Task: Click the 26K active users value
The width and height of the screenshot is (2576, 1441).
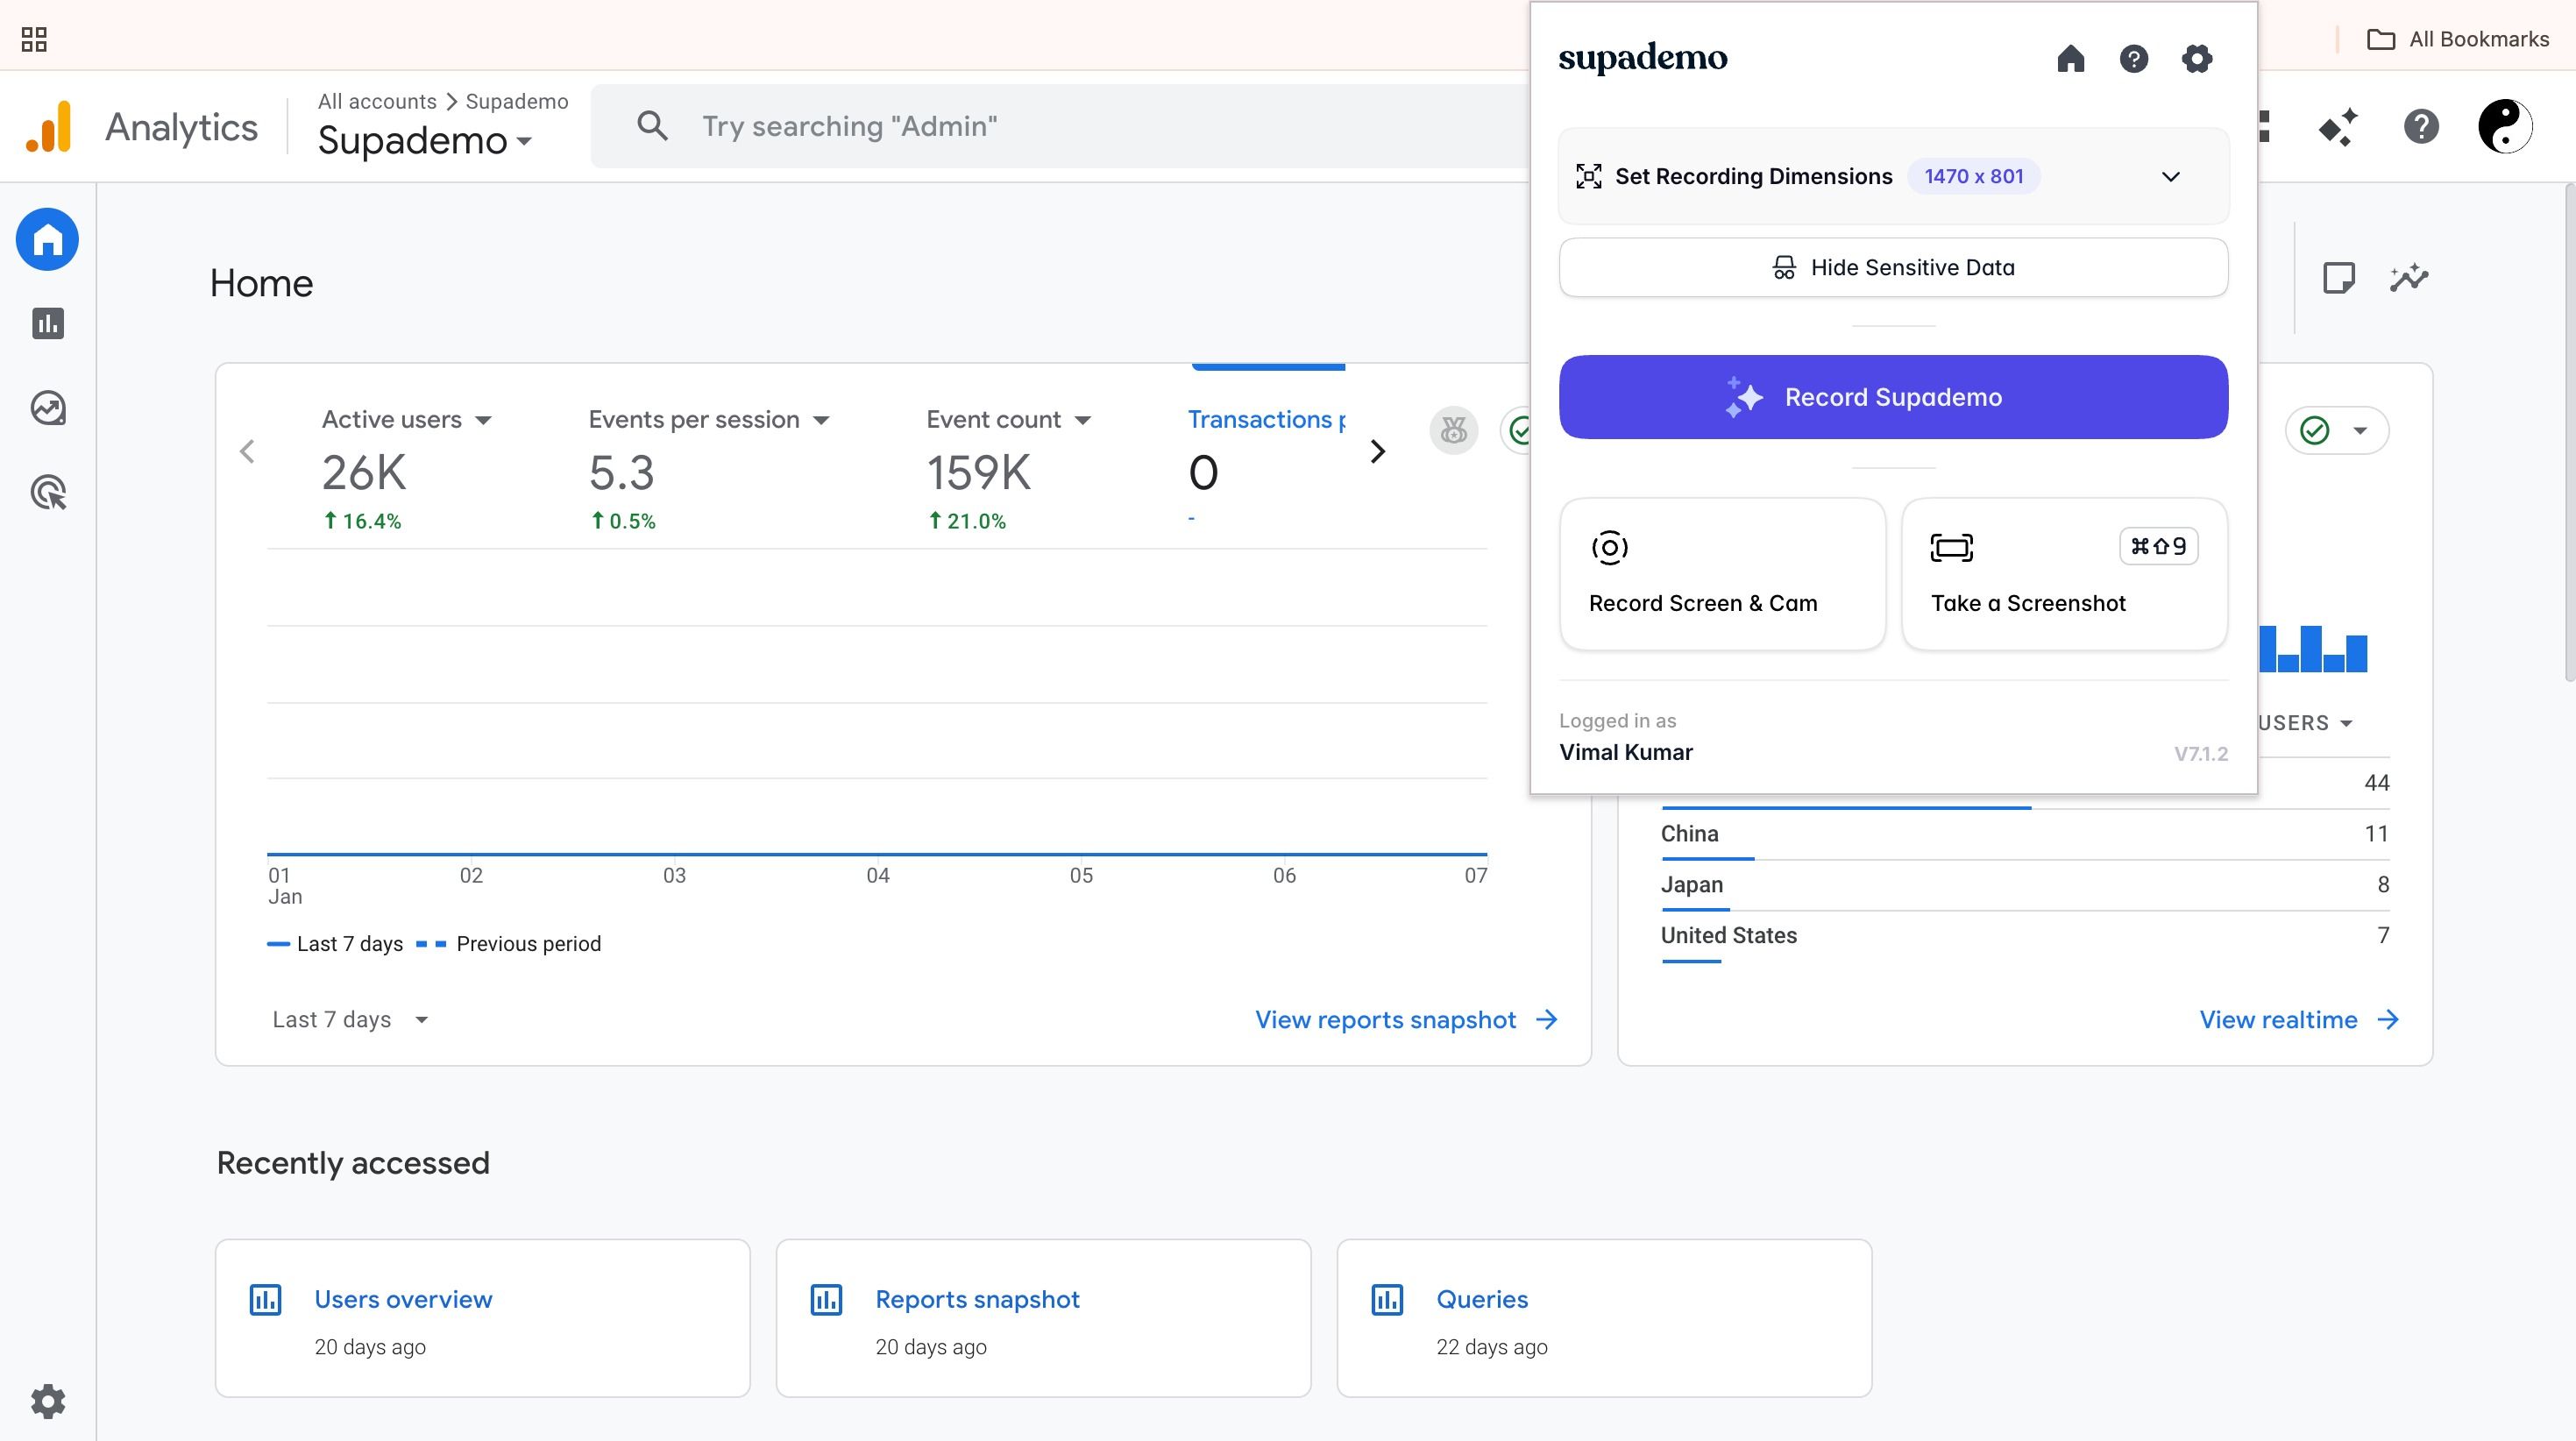Action: tap(364, 473)
